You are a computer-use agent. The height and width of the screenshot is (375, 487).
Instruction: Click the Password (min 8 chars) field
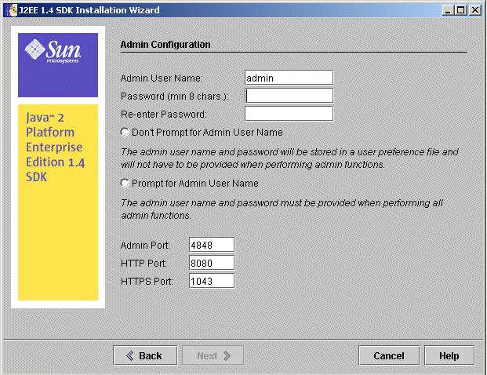(x=289, y=96)
